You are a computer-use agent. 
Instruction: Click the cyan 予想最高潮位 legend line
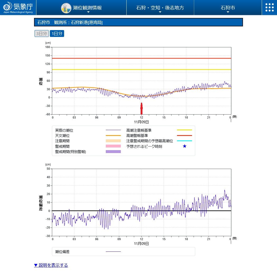coord(184,141)
